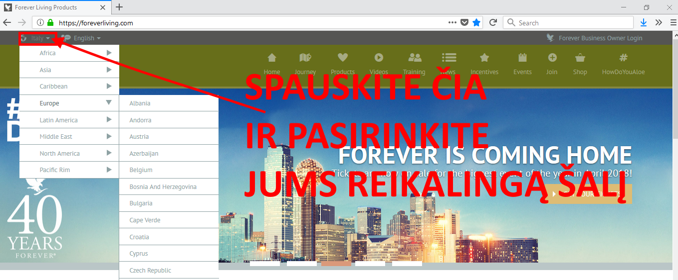
Task: Open the Journey map icon
Action: (305, 58)
